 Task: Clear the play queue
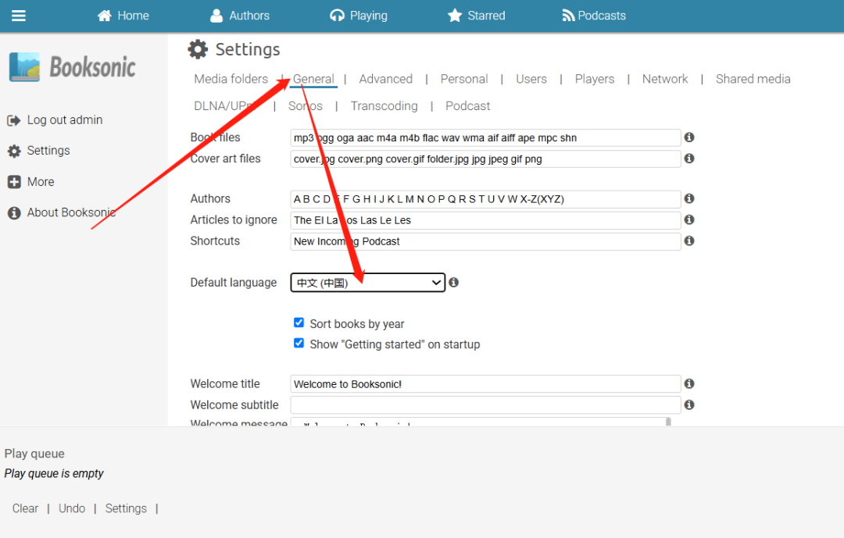click(25, 508)
